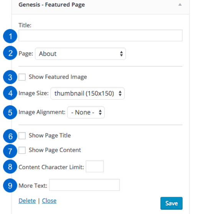Image resolution: width=197 pixels, height=214 pixels.
Task: Click the blue number 4 badge
Action: pyautogui.click(x=10, y=93)
